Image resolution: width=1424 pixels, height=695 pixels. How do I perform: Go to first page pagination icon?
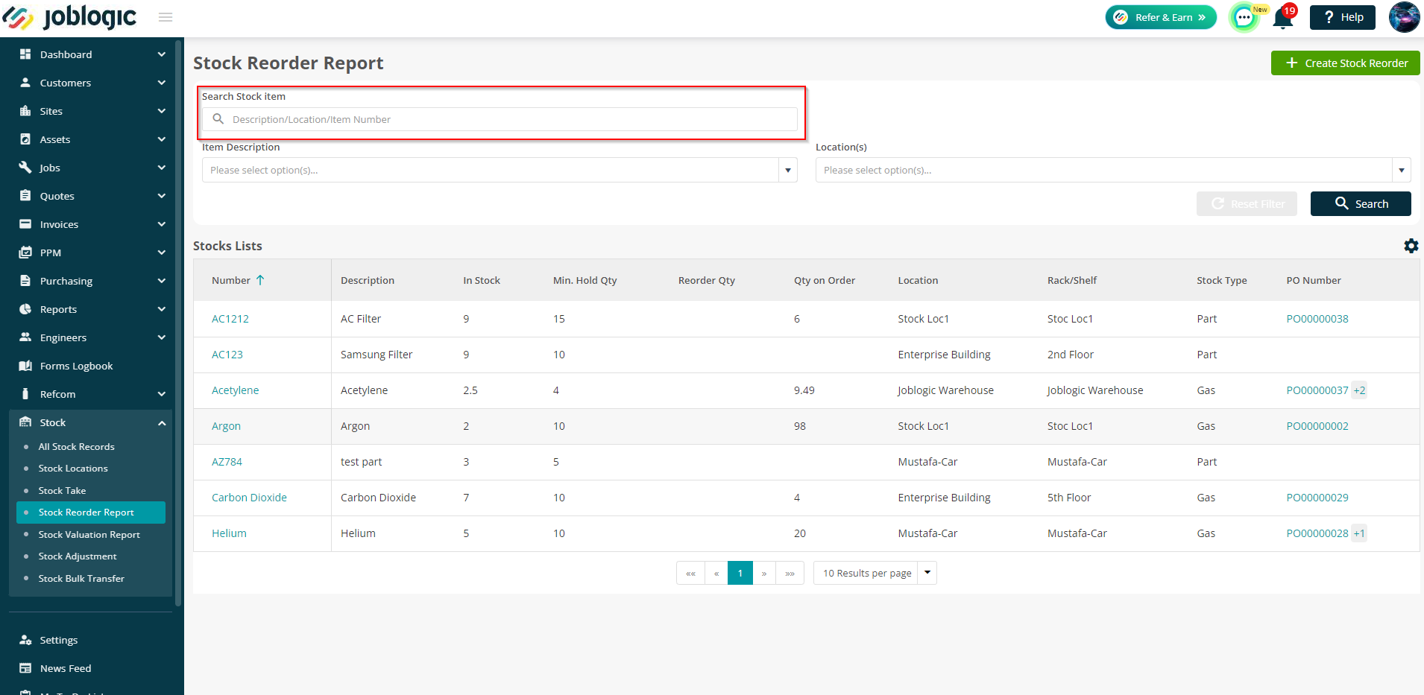pyautogui.click(x=690, y=573)
